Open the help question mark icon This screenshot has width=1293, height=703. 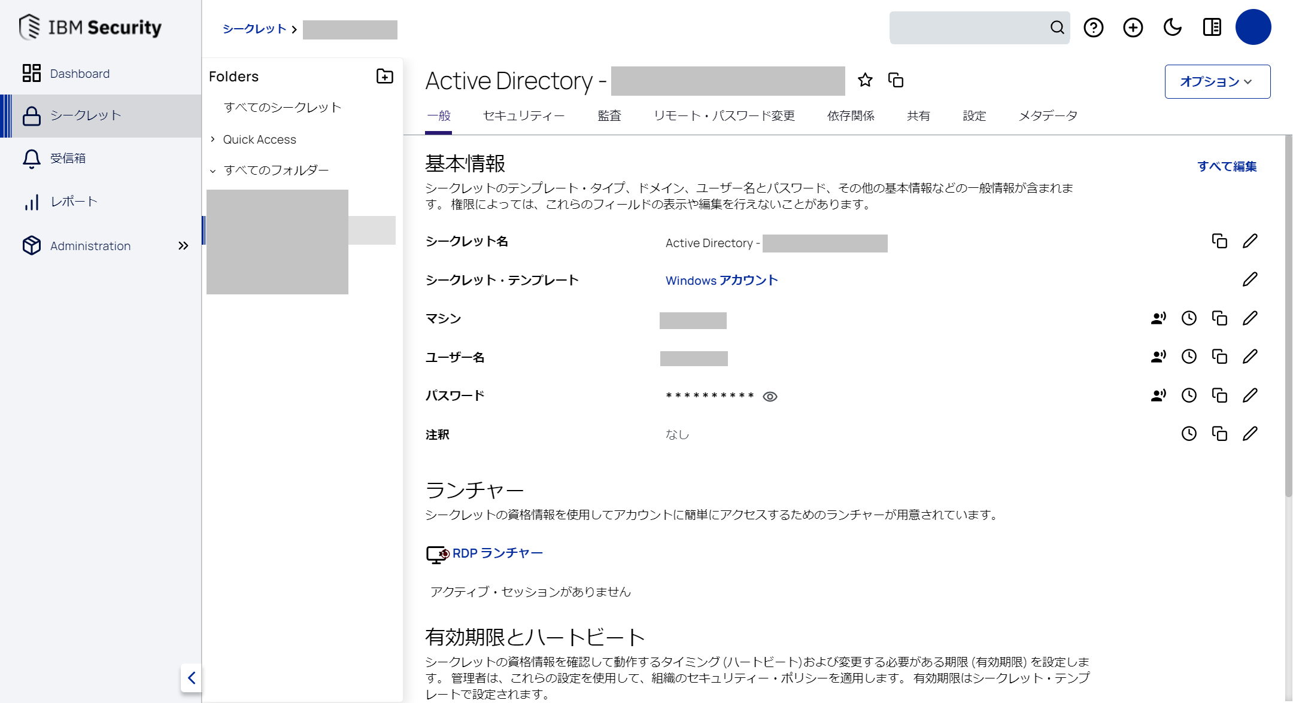pos(1094,28)
